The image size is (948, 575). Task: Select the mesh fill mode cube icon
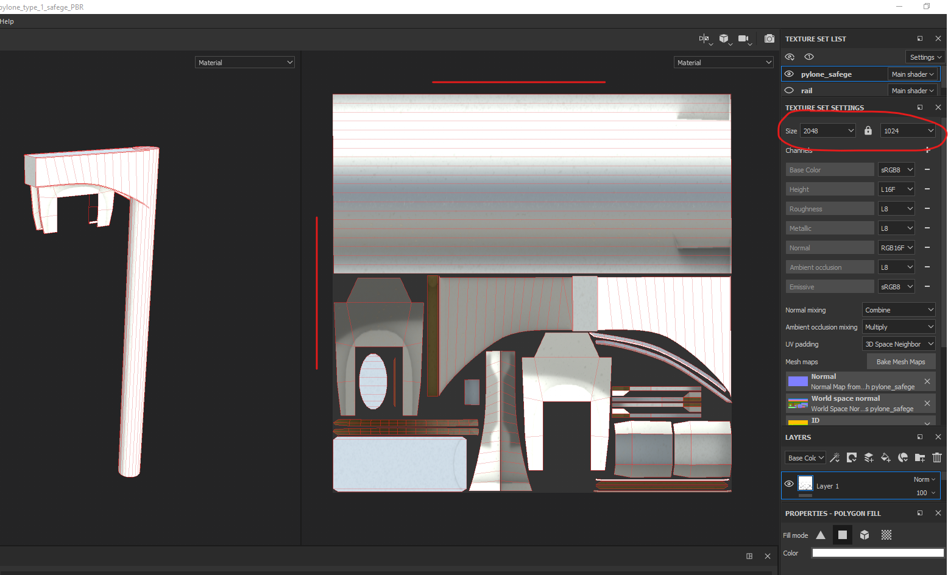coord(865,535)
